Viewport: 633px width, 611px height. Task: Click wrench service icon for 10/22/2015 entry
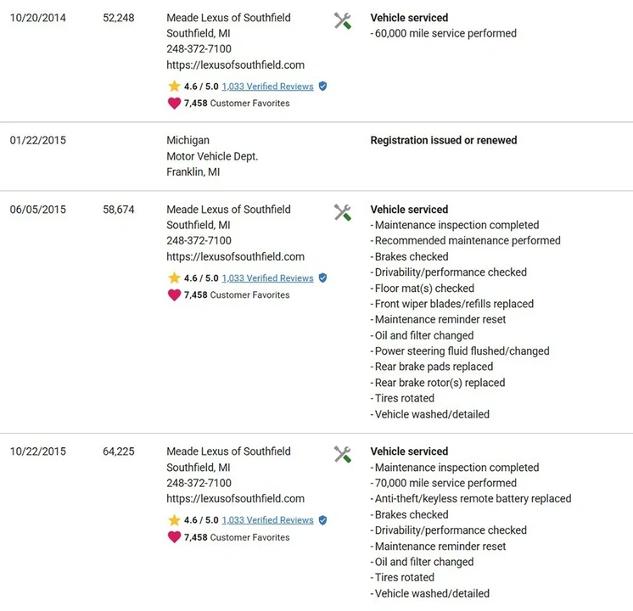coord(342,454)
